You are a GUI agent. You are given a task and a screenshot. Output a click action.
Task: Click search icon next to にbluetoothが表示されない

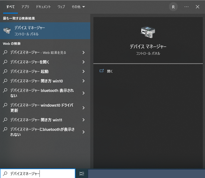point(5,129)
